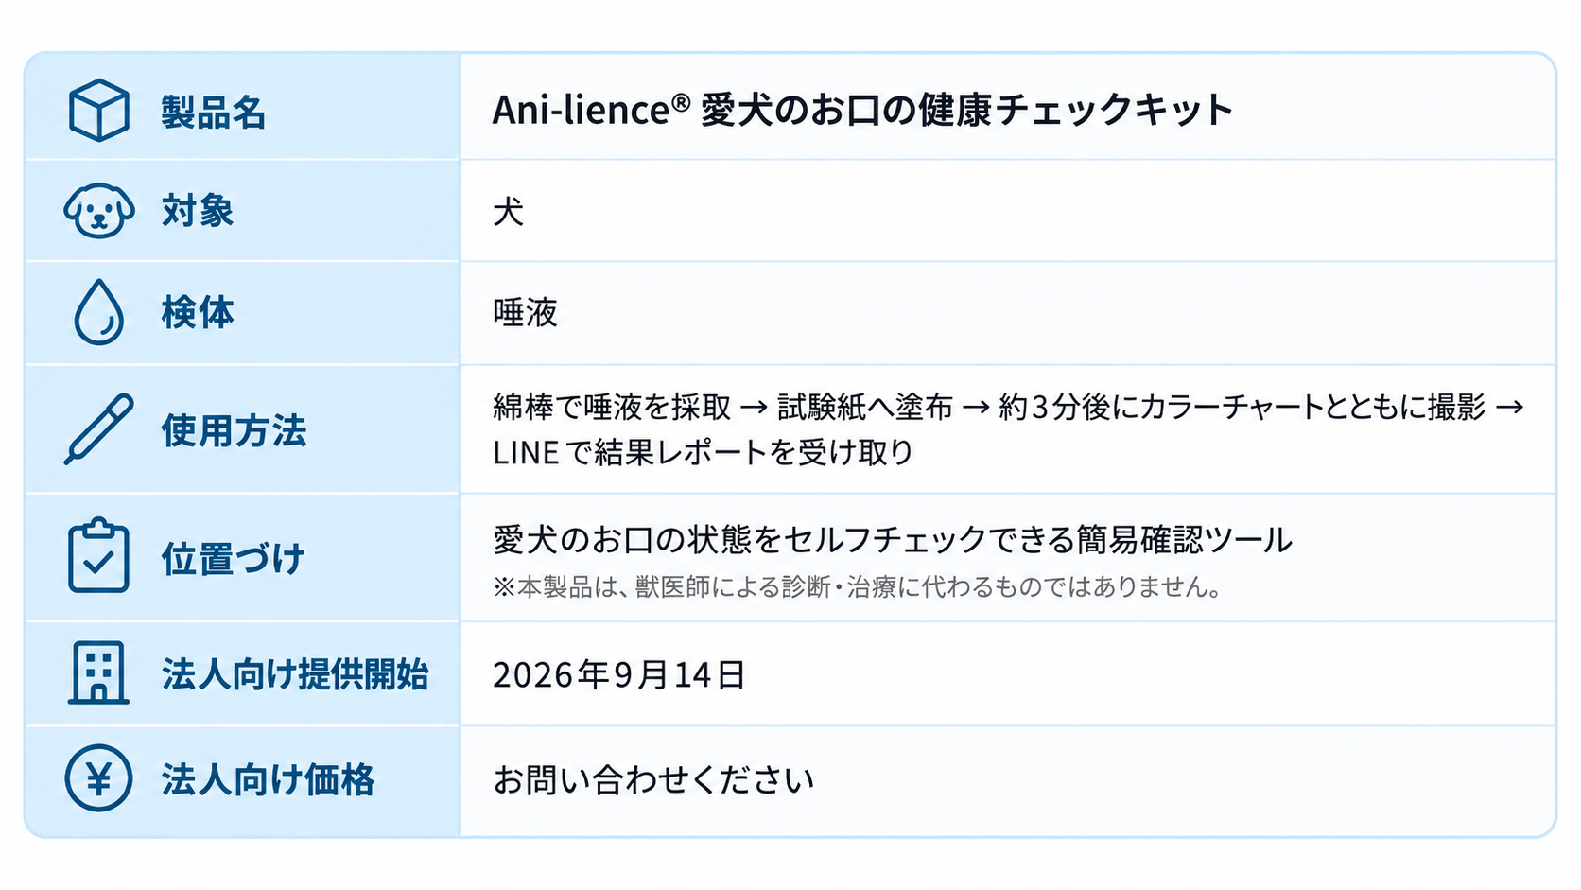Click the yen circle icon beside 法人向け価格
The height and width of the screenshot is (890, 1581).
[98, 778]
